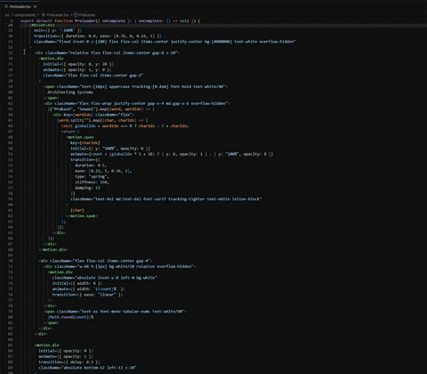This screenshot has width=427, height=374.
Task: Open the Preloader.tsx breadcrumb file segment
Action: [58, 15]
